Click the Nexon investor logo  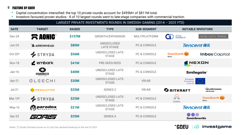(196, 63)
